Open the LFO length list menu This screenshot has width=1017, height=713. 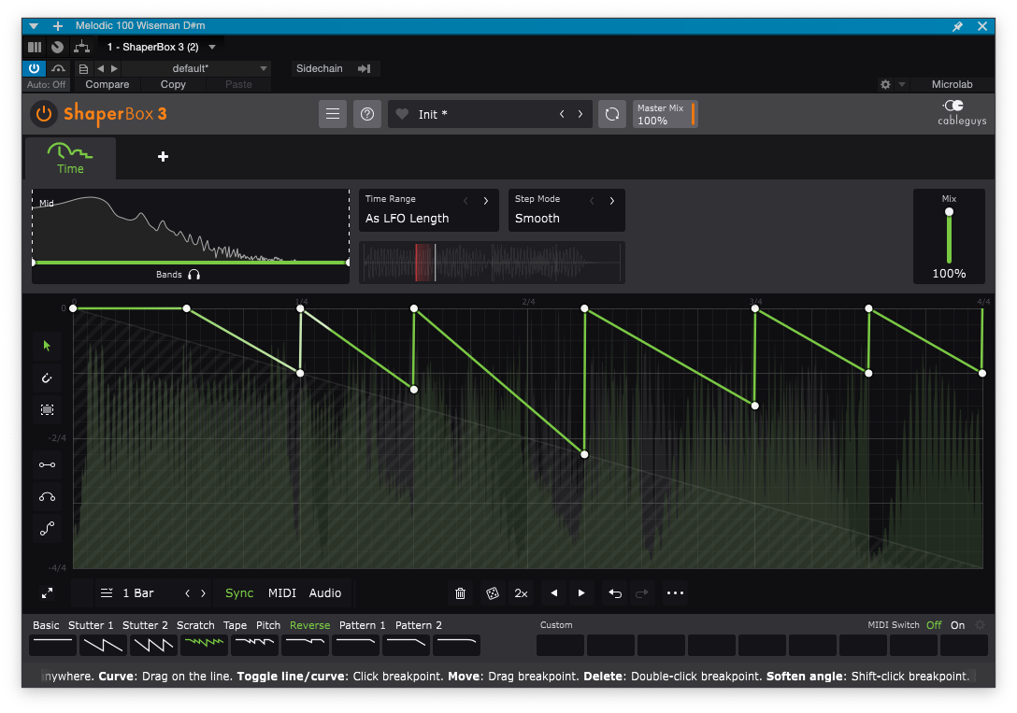(x=107, y=593)
